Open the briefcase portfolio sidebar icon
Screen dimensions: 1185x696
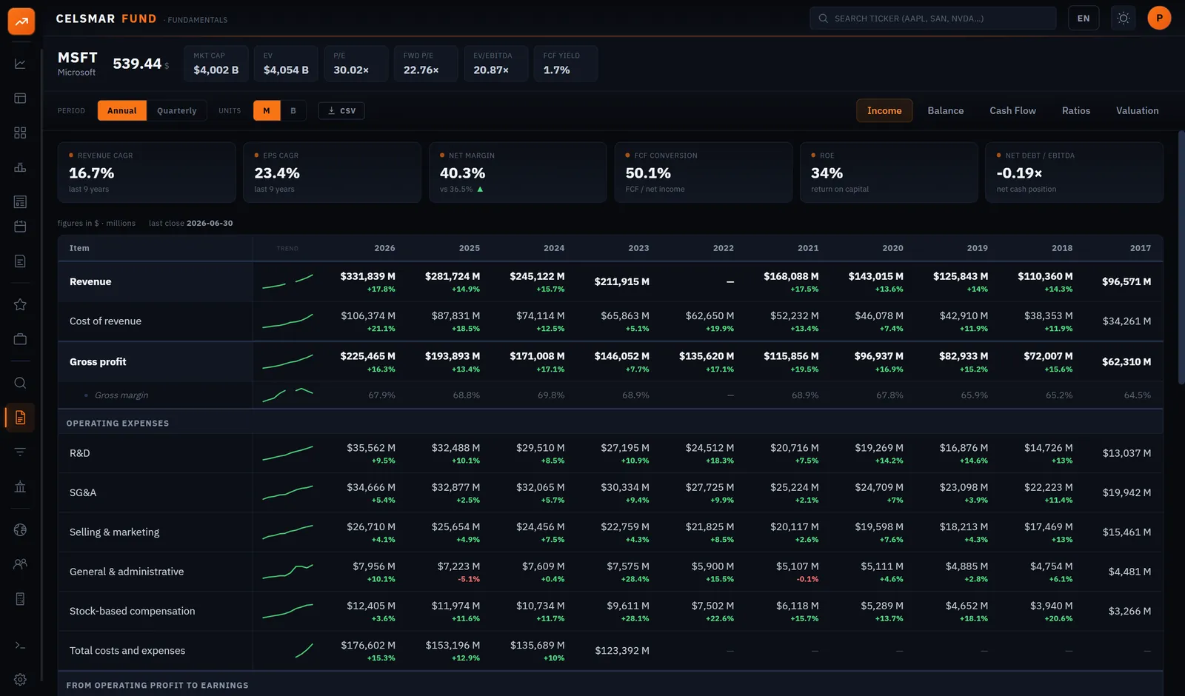tap(20, 339)
